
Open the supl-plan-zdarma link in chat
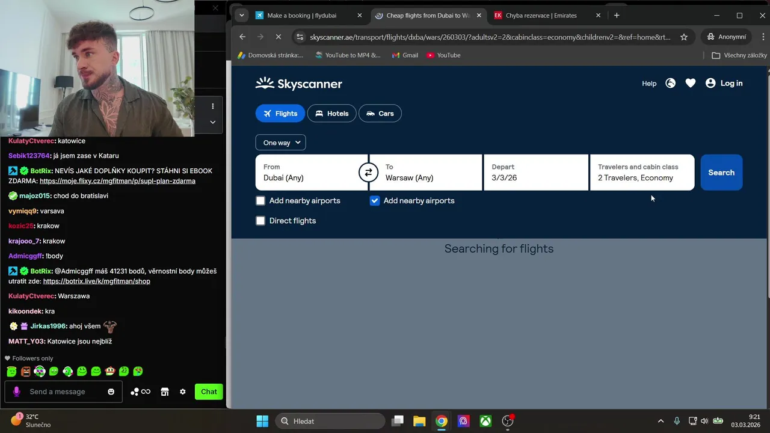click(x=117, y=181)
